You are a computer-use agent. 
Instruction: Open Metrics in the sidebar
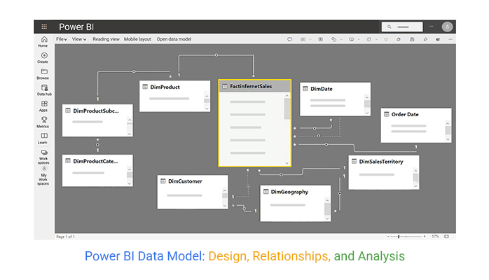pyautogui.click(x=43, y=122)
